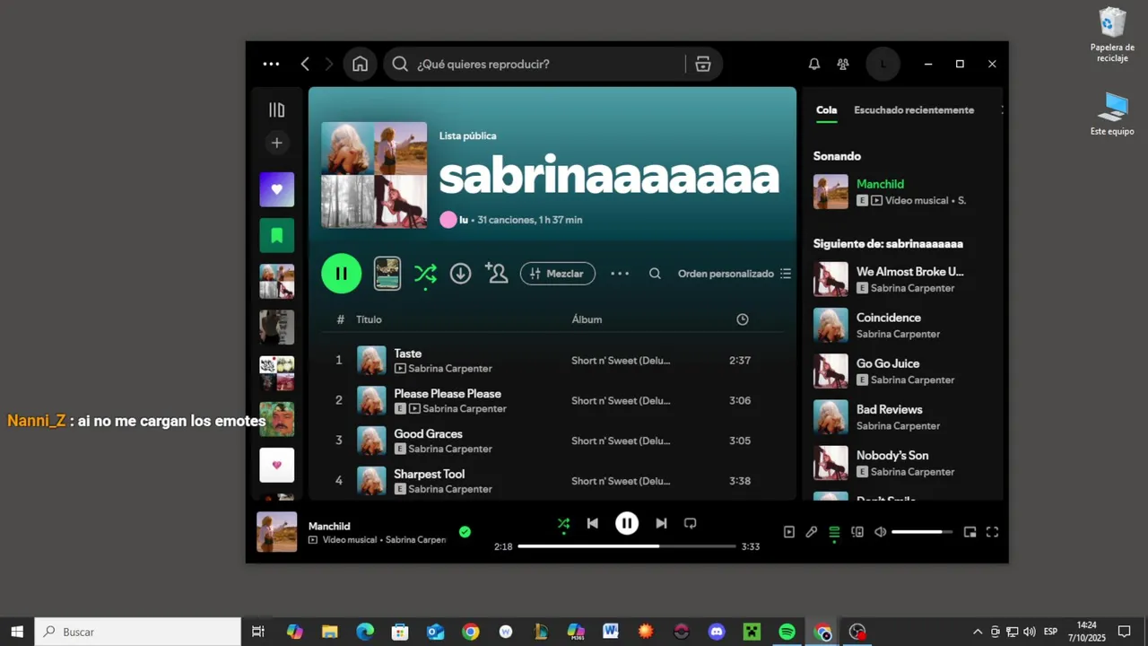Image resolution: width=1148 pixels, height=646 pixels.
Task: Click the playlist video preview thumbnail
Action: (387, 274)
